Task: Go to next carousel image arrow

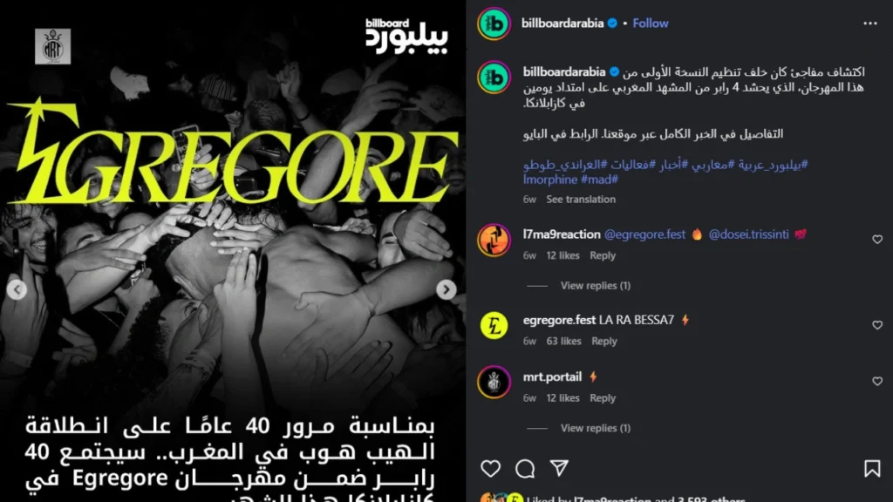Action: pos(446,289)
